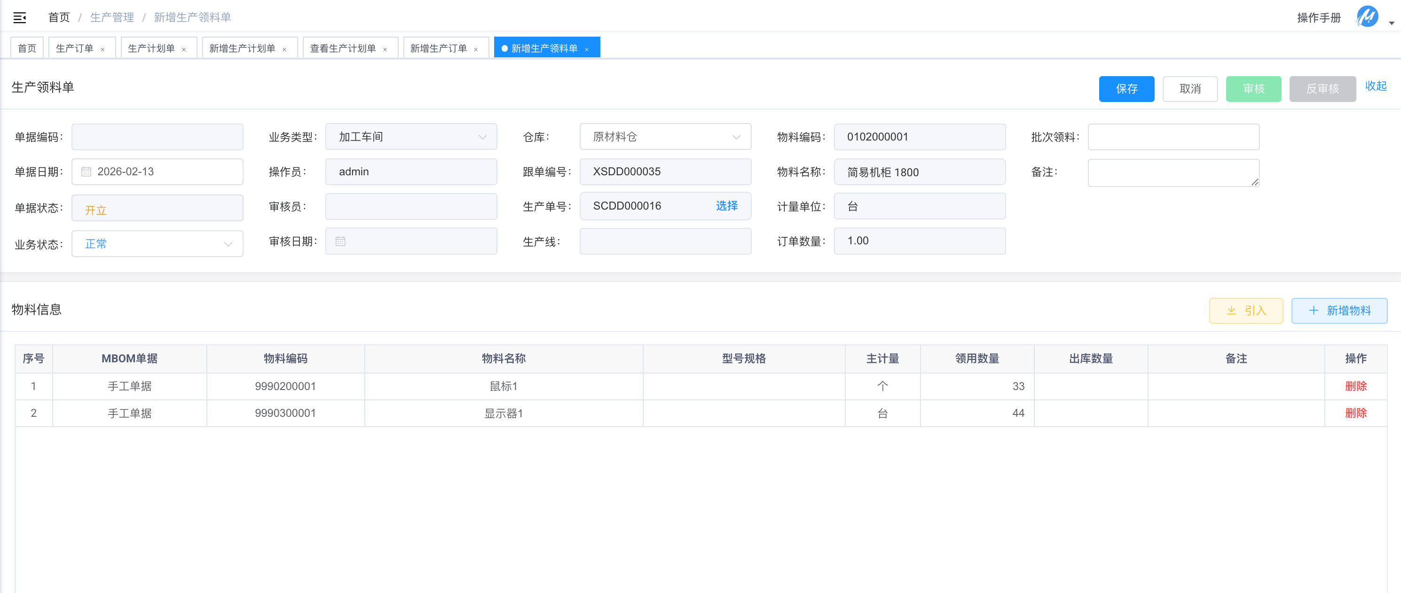Expand the 业务状态 dropdown
This screenshot has height=593, width=1401.
click(x=157, y=244)
